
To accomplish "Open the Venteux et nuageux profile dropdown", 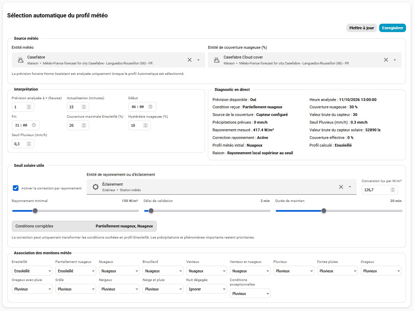I will pyautogui.click(x=250, y=271).
